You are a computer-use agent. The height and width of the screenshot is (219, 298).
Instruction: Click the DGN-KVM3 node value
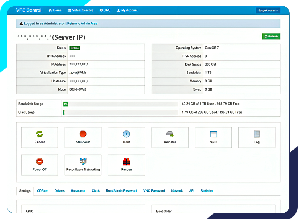(x=78, y=89)
